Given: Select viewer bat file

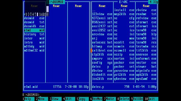Looking at the screenshot, I should tap(146, 66).
